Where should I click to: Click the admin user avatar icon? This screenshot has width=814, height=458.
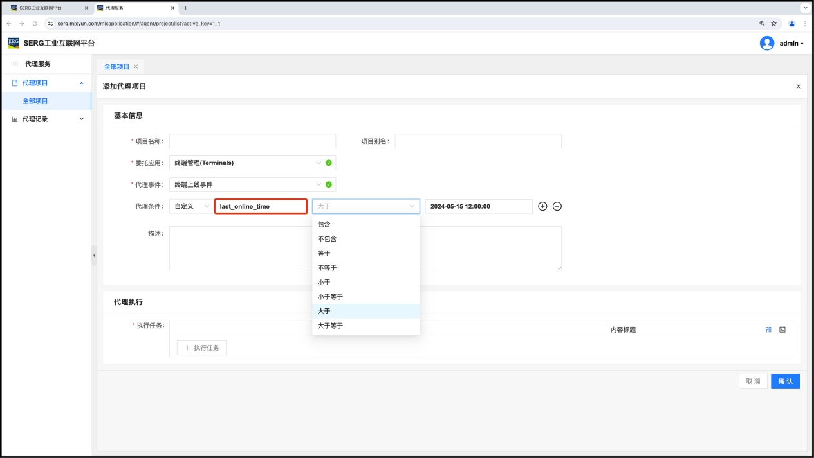pos(766,43)
